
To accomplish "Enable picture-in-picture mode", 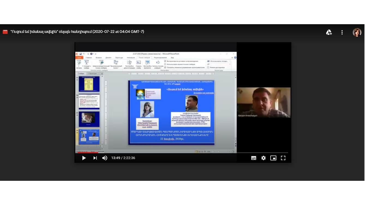I will [273, 158].
